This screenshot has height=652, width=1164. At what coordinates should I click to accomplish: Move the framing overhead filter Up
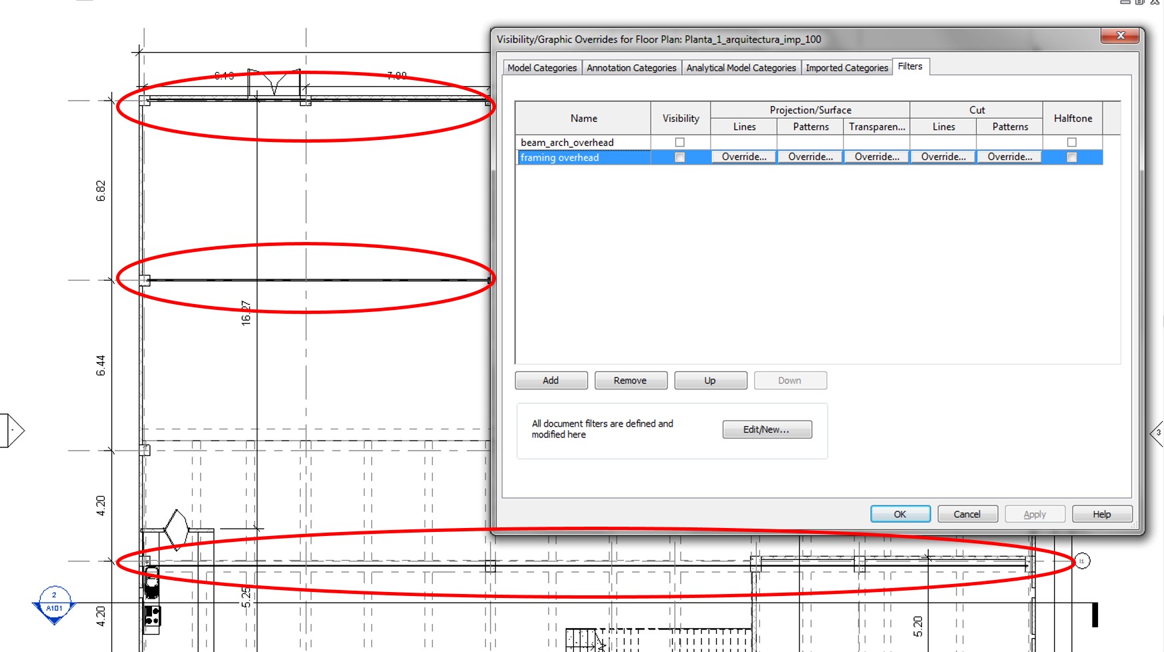pos(710,380)
